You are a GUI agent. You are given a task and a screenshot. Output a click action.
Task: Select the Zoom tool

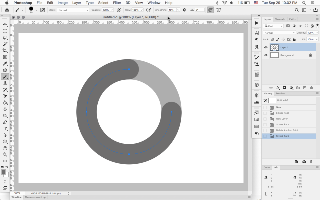click(5, 154)
